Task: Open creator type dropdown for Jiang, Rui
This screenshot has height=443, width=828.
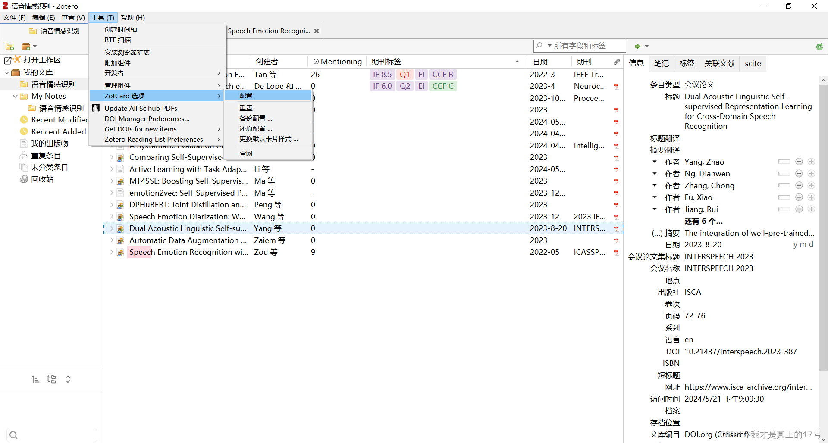Action: pos(655,209)
